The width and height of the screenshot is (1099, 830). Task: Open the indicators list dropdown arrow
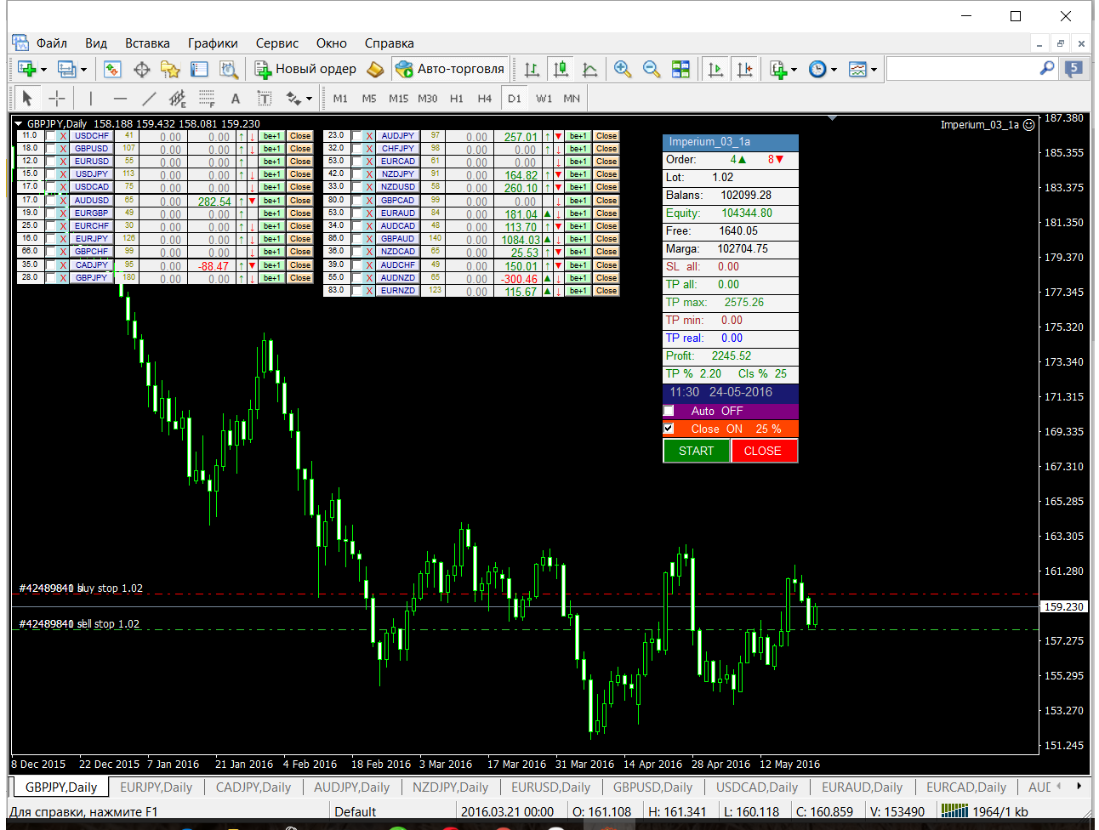tap(794, 70)
